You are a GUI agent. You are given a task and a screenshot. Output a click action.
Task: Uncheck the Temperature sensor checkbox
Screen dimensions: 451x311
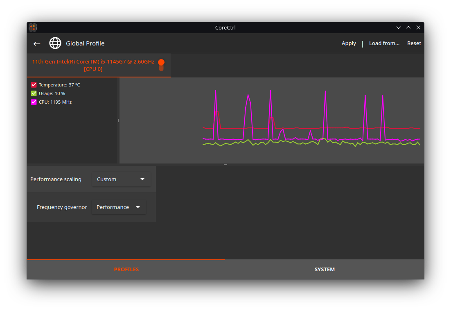[x=34, y=85]
